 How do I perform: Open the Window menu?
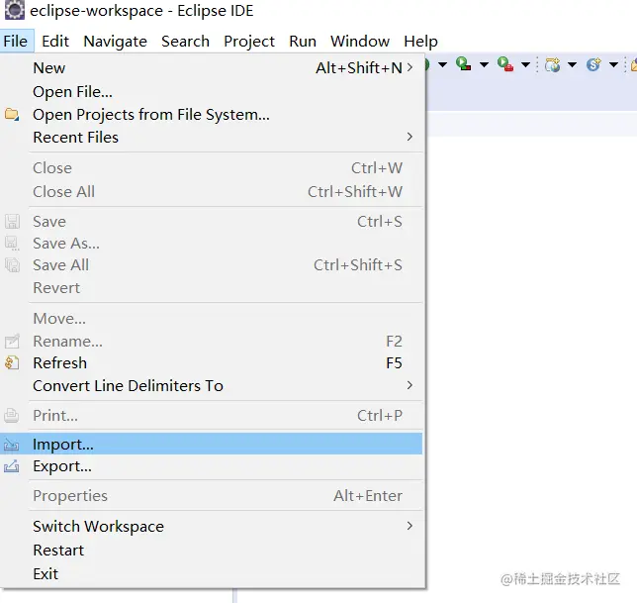point(360,41)
